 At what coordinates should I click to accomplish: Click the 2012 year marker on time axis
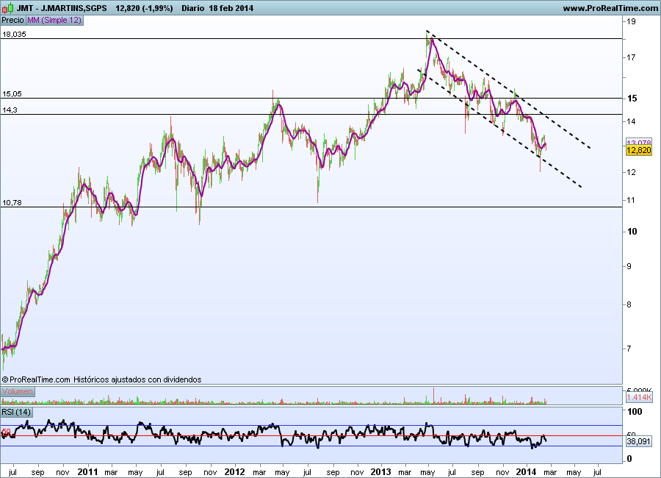[x=234, y=471]
